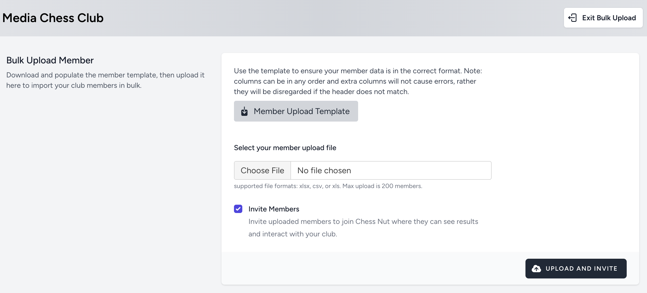
Task: Click the Bulk Upload Member heading
Action: (50, 60)
